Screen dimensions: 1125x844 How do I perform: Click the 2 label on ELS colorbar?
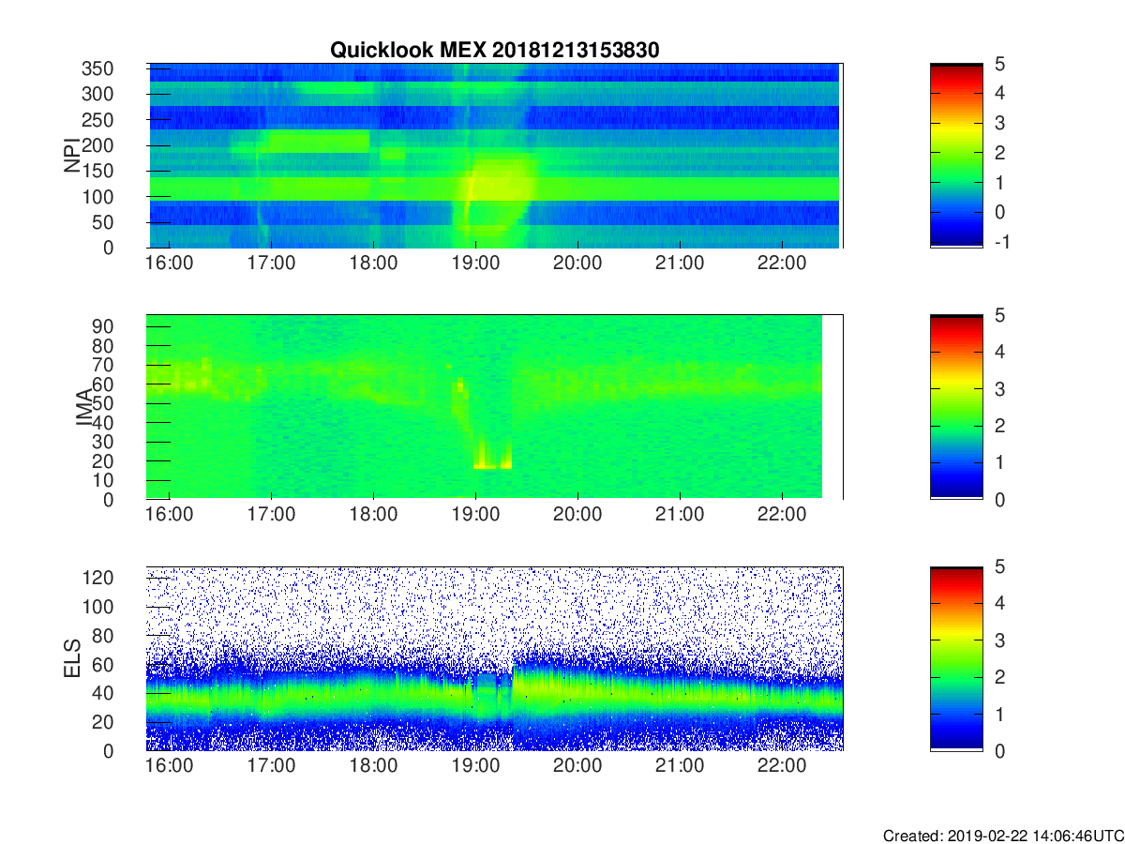[1001, 676]
